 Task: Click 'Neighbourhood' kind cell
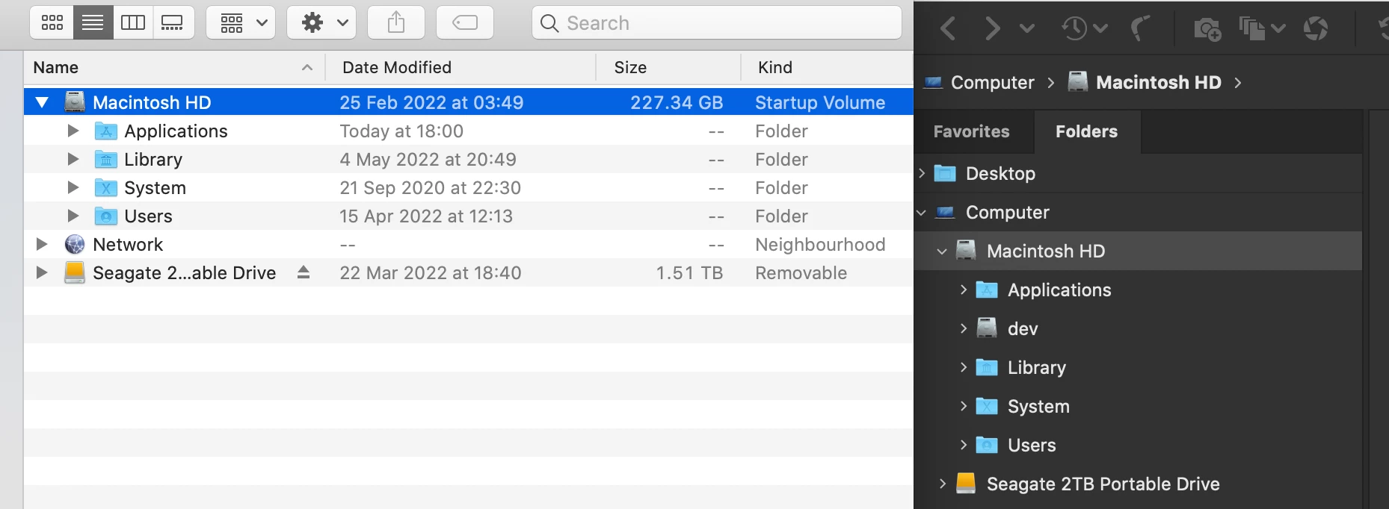[x=820, y=245]
